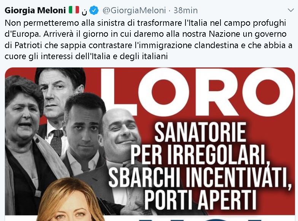Click the Italian flag emoji beside name
Image resolution: width=298 pixels, height=221 pixels.
74,10
